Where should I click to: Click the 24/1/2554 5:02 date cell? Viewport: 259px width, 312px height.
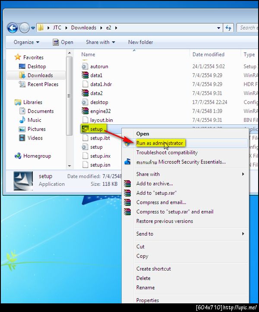pyautogui.click(x=208, y=67)
